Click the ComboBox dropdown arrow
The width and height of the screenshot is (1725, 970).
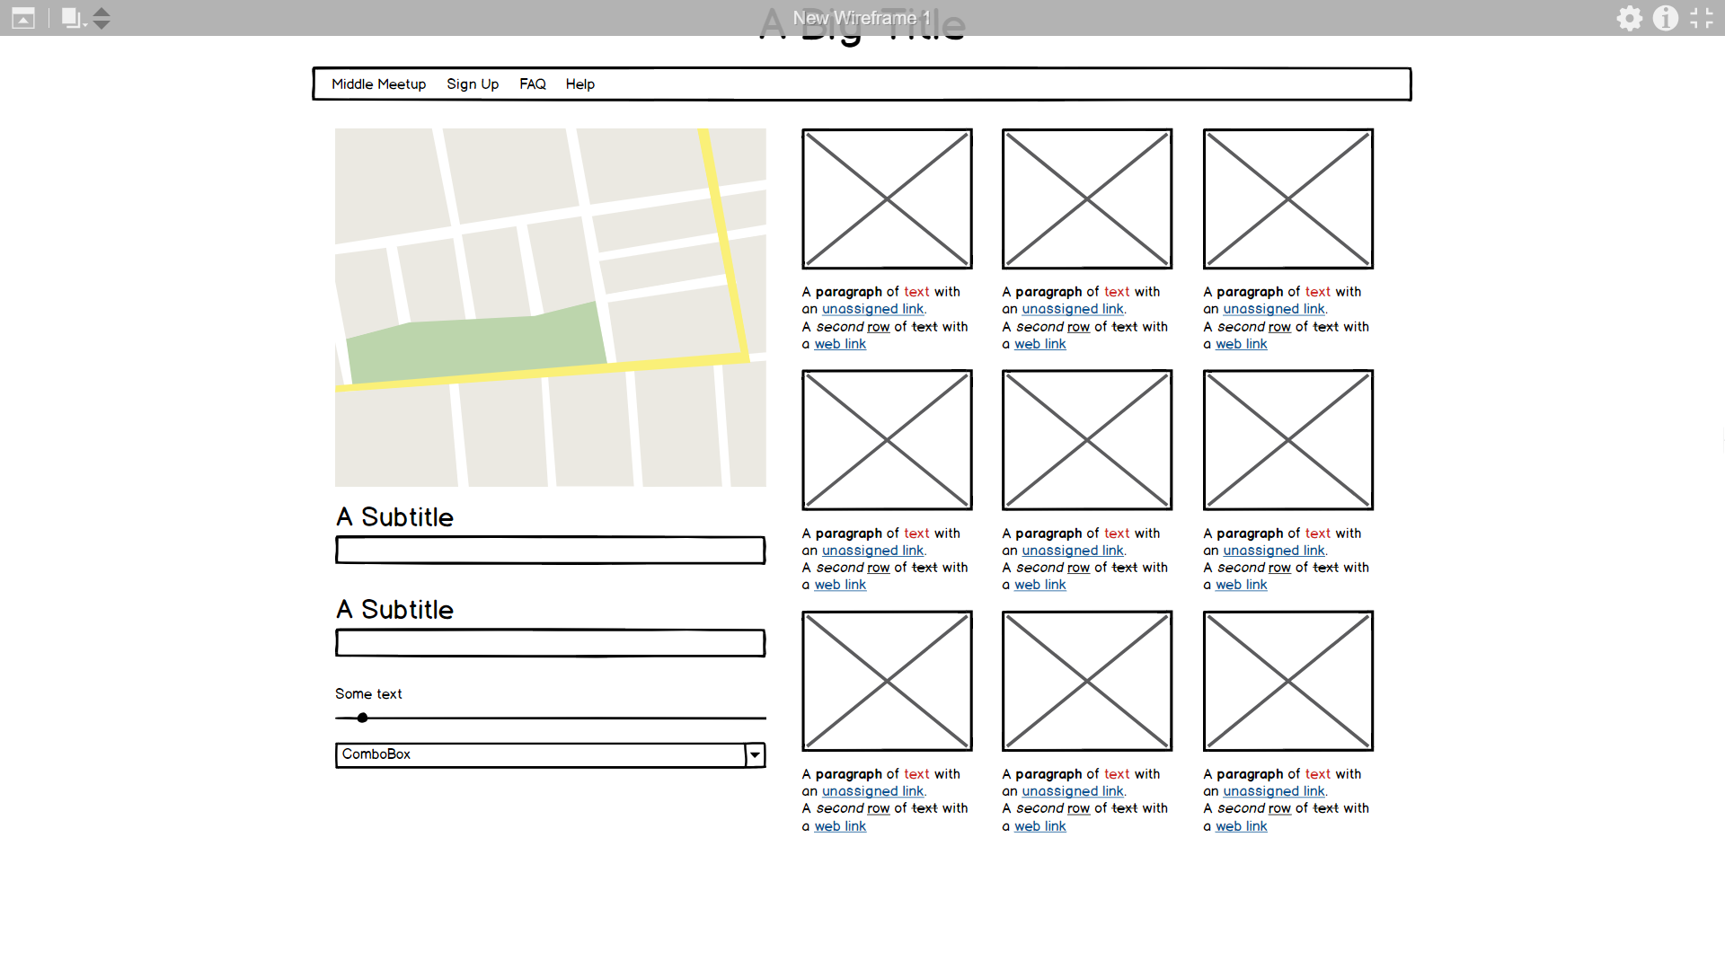(x=755, y=755)
